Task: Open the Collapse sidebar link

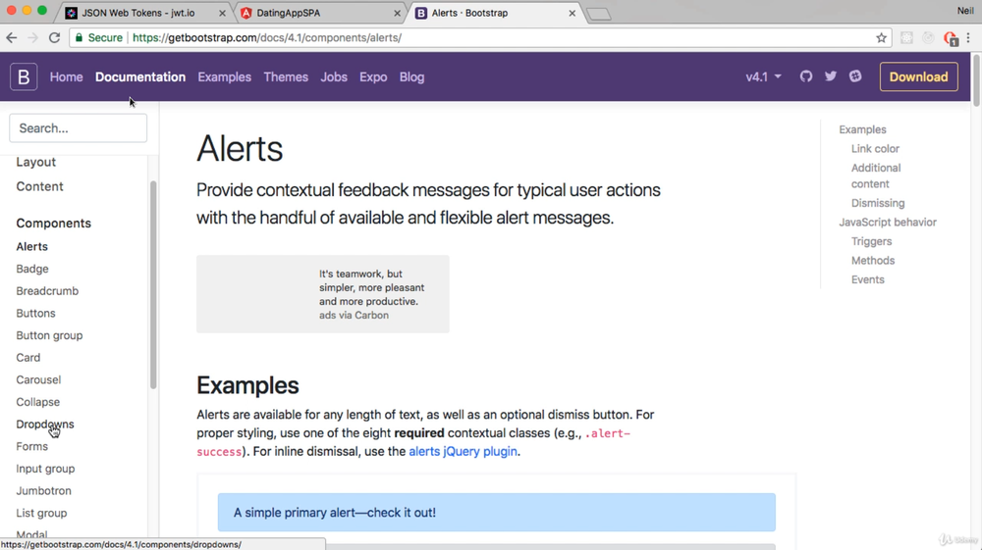Action: coord(38,402)
